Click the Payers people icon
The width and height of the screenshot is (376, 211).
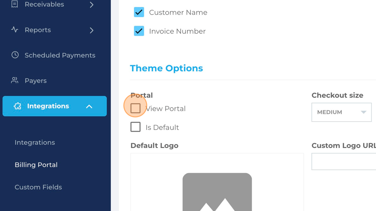[x=15, y=80]
